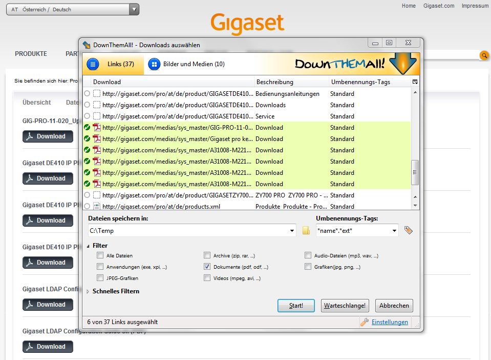Deselect the Gigaset pro ke row check
The height and width of the screenshot is (360, 491).
point(87,138)
